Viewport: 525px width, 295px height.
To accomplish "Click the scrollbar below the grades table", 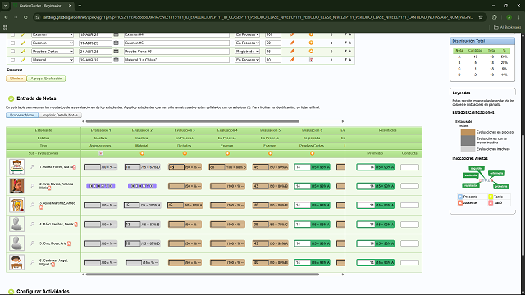I will click(x=203, y=275).
